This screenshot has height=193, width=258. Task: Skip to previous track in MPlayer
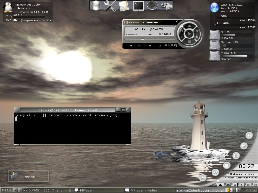point(181,37)
